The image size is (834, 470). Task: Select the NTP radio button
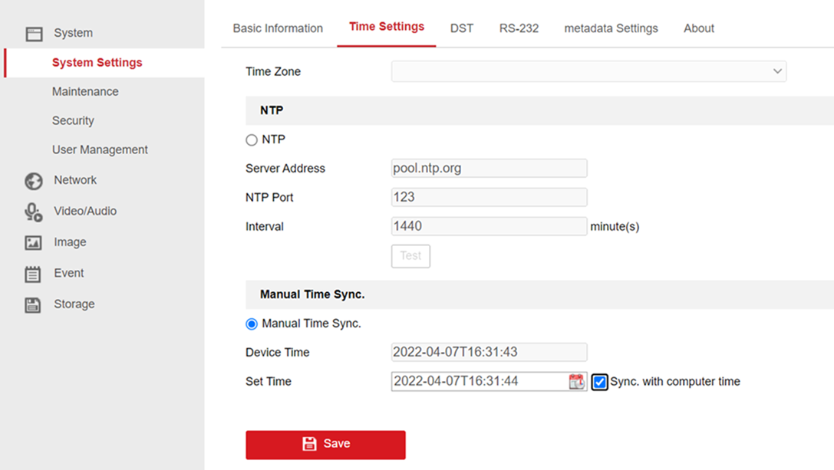[251, 140]
